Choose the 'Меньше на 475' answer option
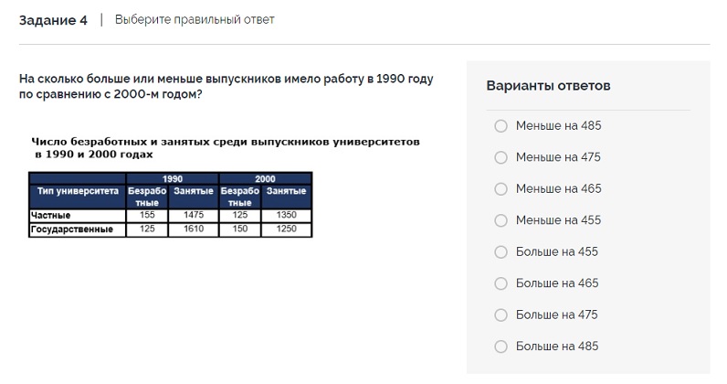This screenshot has width=727, height=384. coord(500,157)
